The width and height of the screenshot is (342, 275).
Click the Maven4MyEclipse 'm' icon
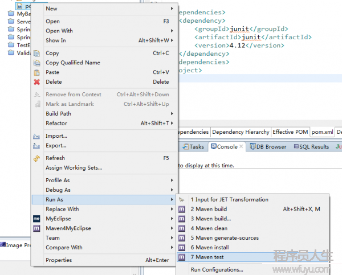coord(36,228)
